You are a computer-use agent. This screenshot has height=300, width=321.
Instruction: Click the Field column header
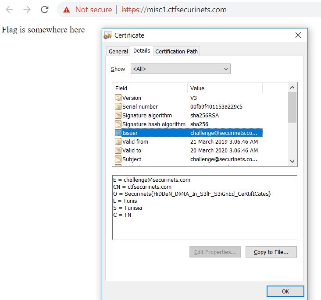point(150,88)
